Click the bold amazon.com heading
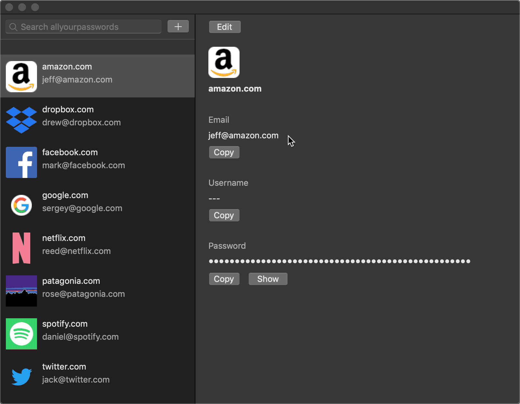The width and height of the screenshot is (520, 404). coord(235,89)
